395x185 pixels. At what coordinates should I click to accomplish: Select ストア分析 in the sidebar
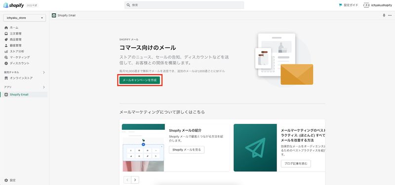[17, 52]
